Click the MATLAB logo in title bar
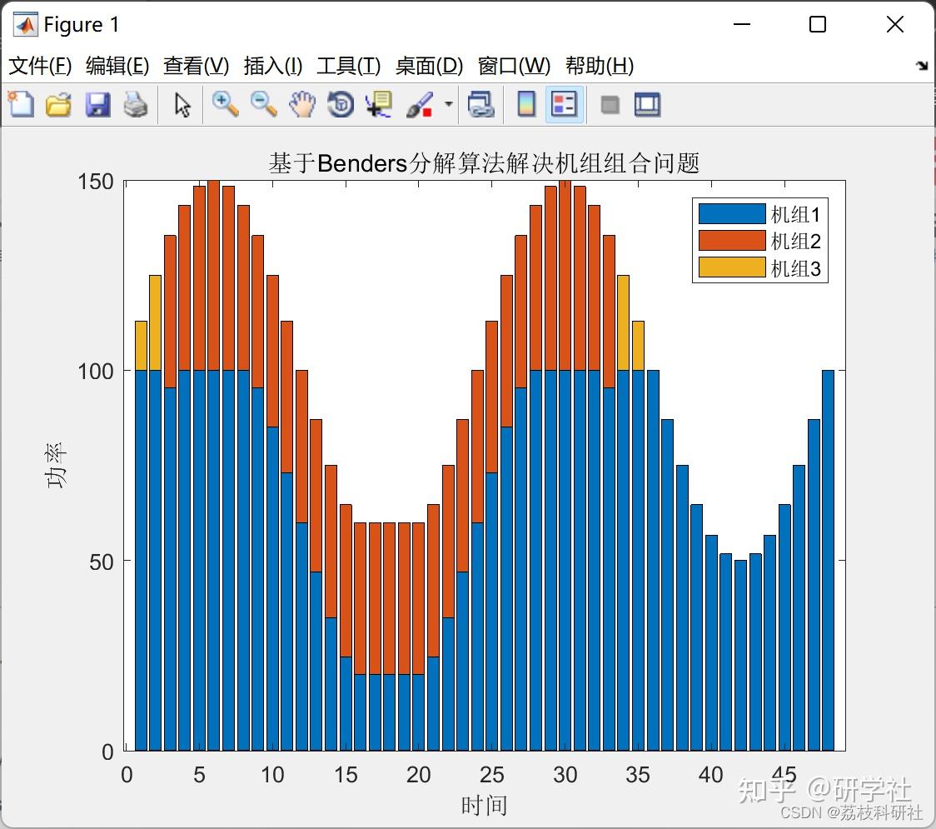The image size is (936, 829). click(x=26, y=24)
